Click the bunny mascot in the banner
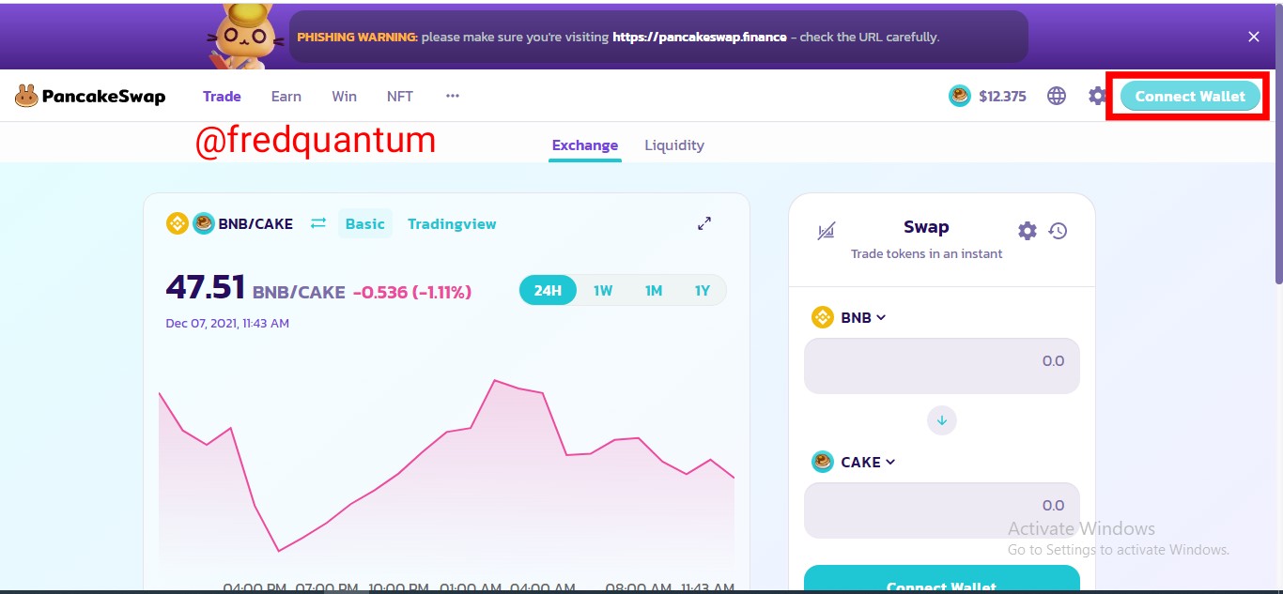 [x=246, y=36]
